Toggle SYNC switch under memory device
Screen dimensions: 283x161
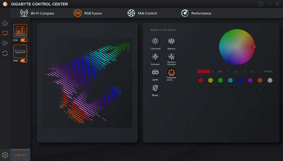point(24,61)
